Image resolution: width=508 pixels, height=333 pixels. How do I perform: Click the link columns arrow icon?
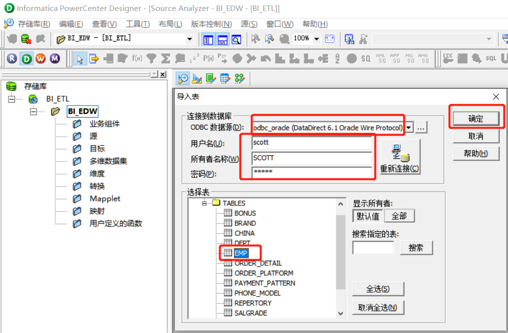pyautogui.click(x=94, y=59)
